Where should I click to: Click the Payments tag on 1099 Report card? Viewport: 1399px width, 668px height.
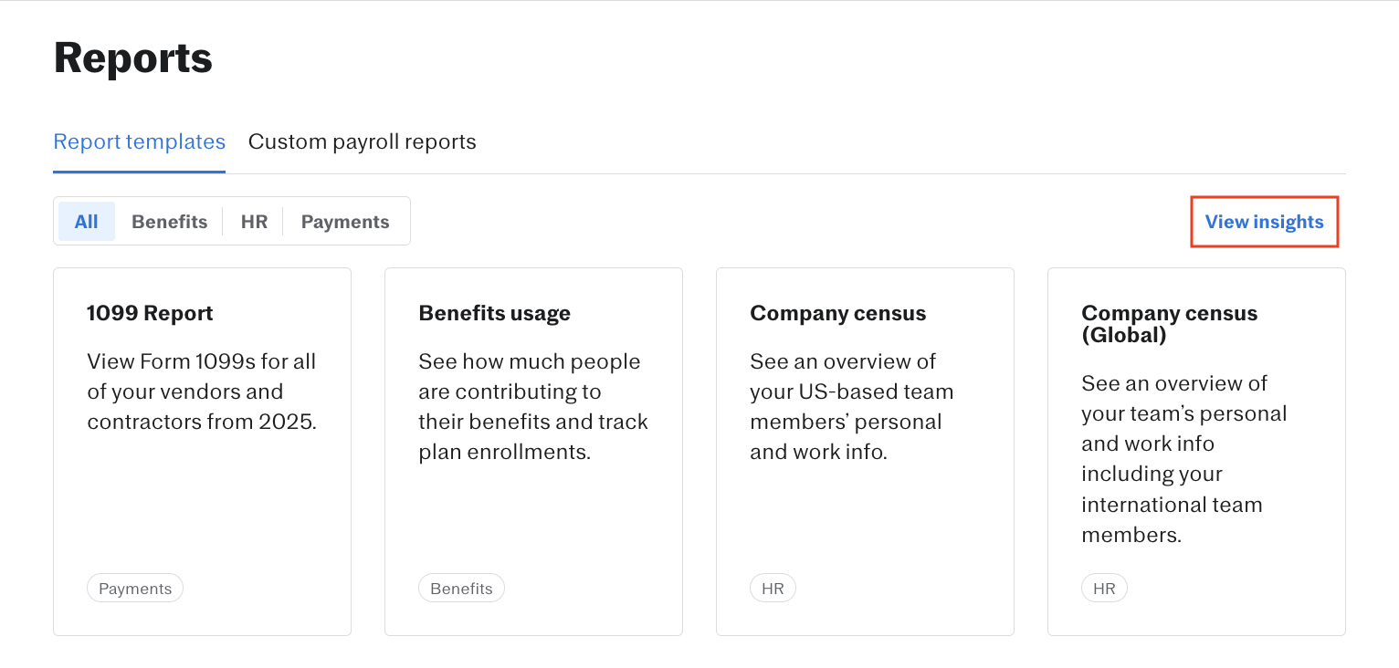coord(135,589)
